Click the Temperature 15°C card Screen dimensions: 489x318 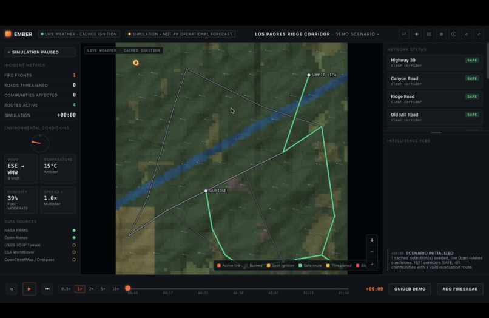click(x=58, y=169)
